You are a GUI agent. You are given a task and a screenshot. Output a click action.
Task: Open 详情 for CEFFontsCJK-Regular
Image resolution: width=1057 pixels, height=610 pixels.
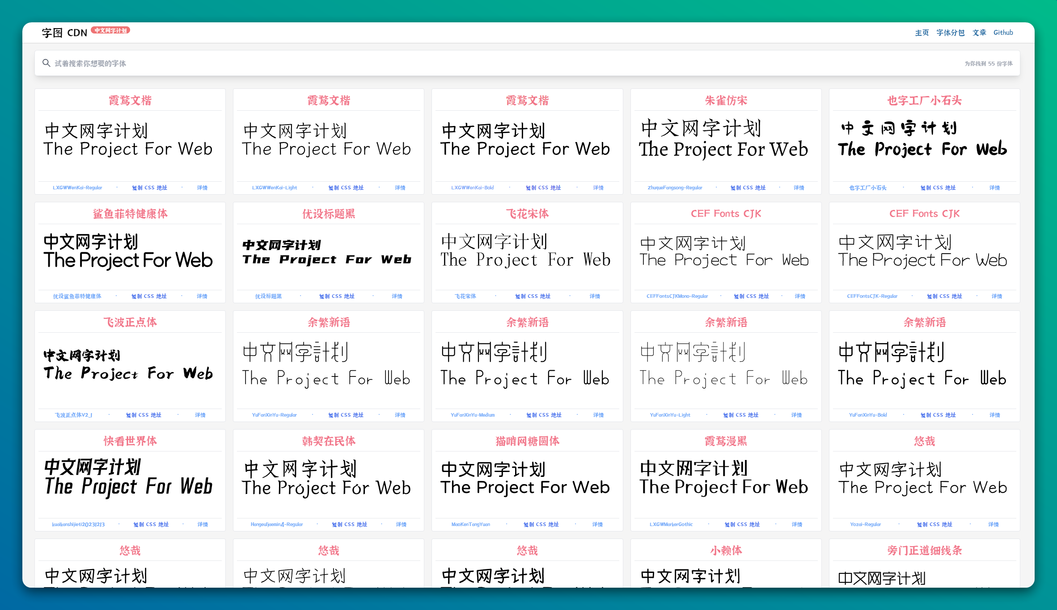click(x=997, y=296)
